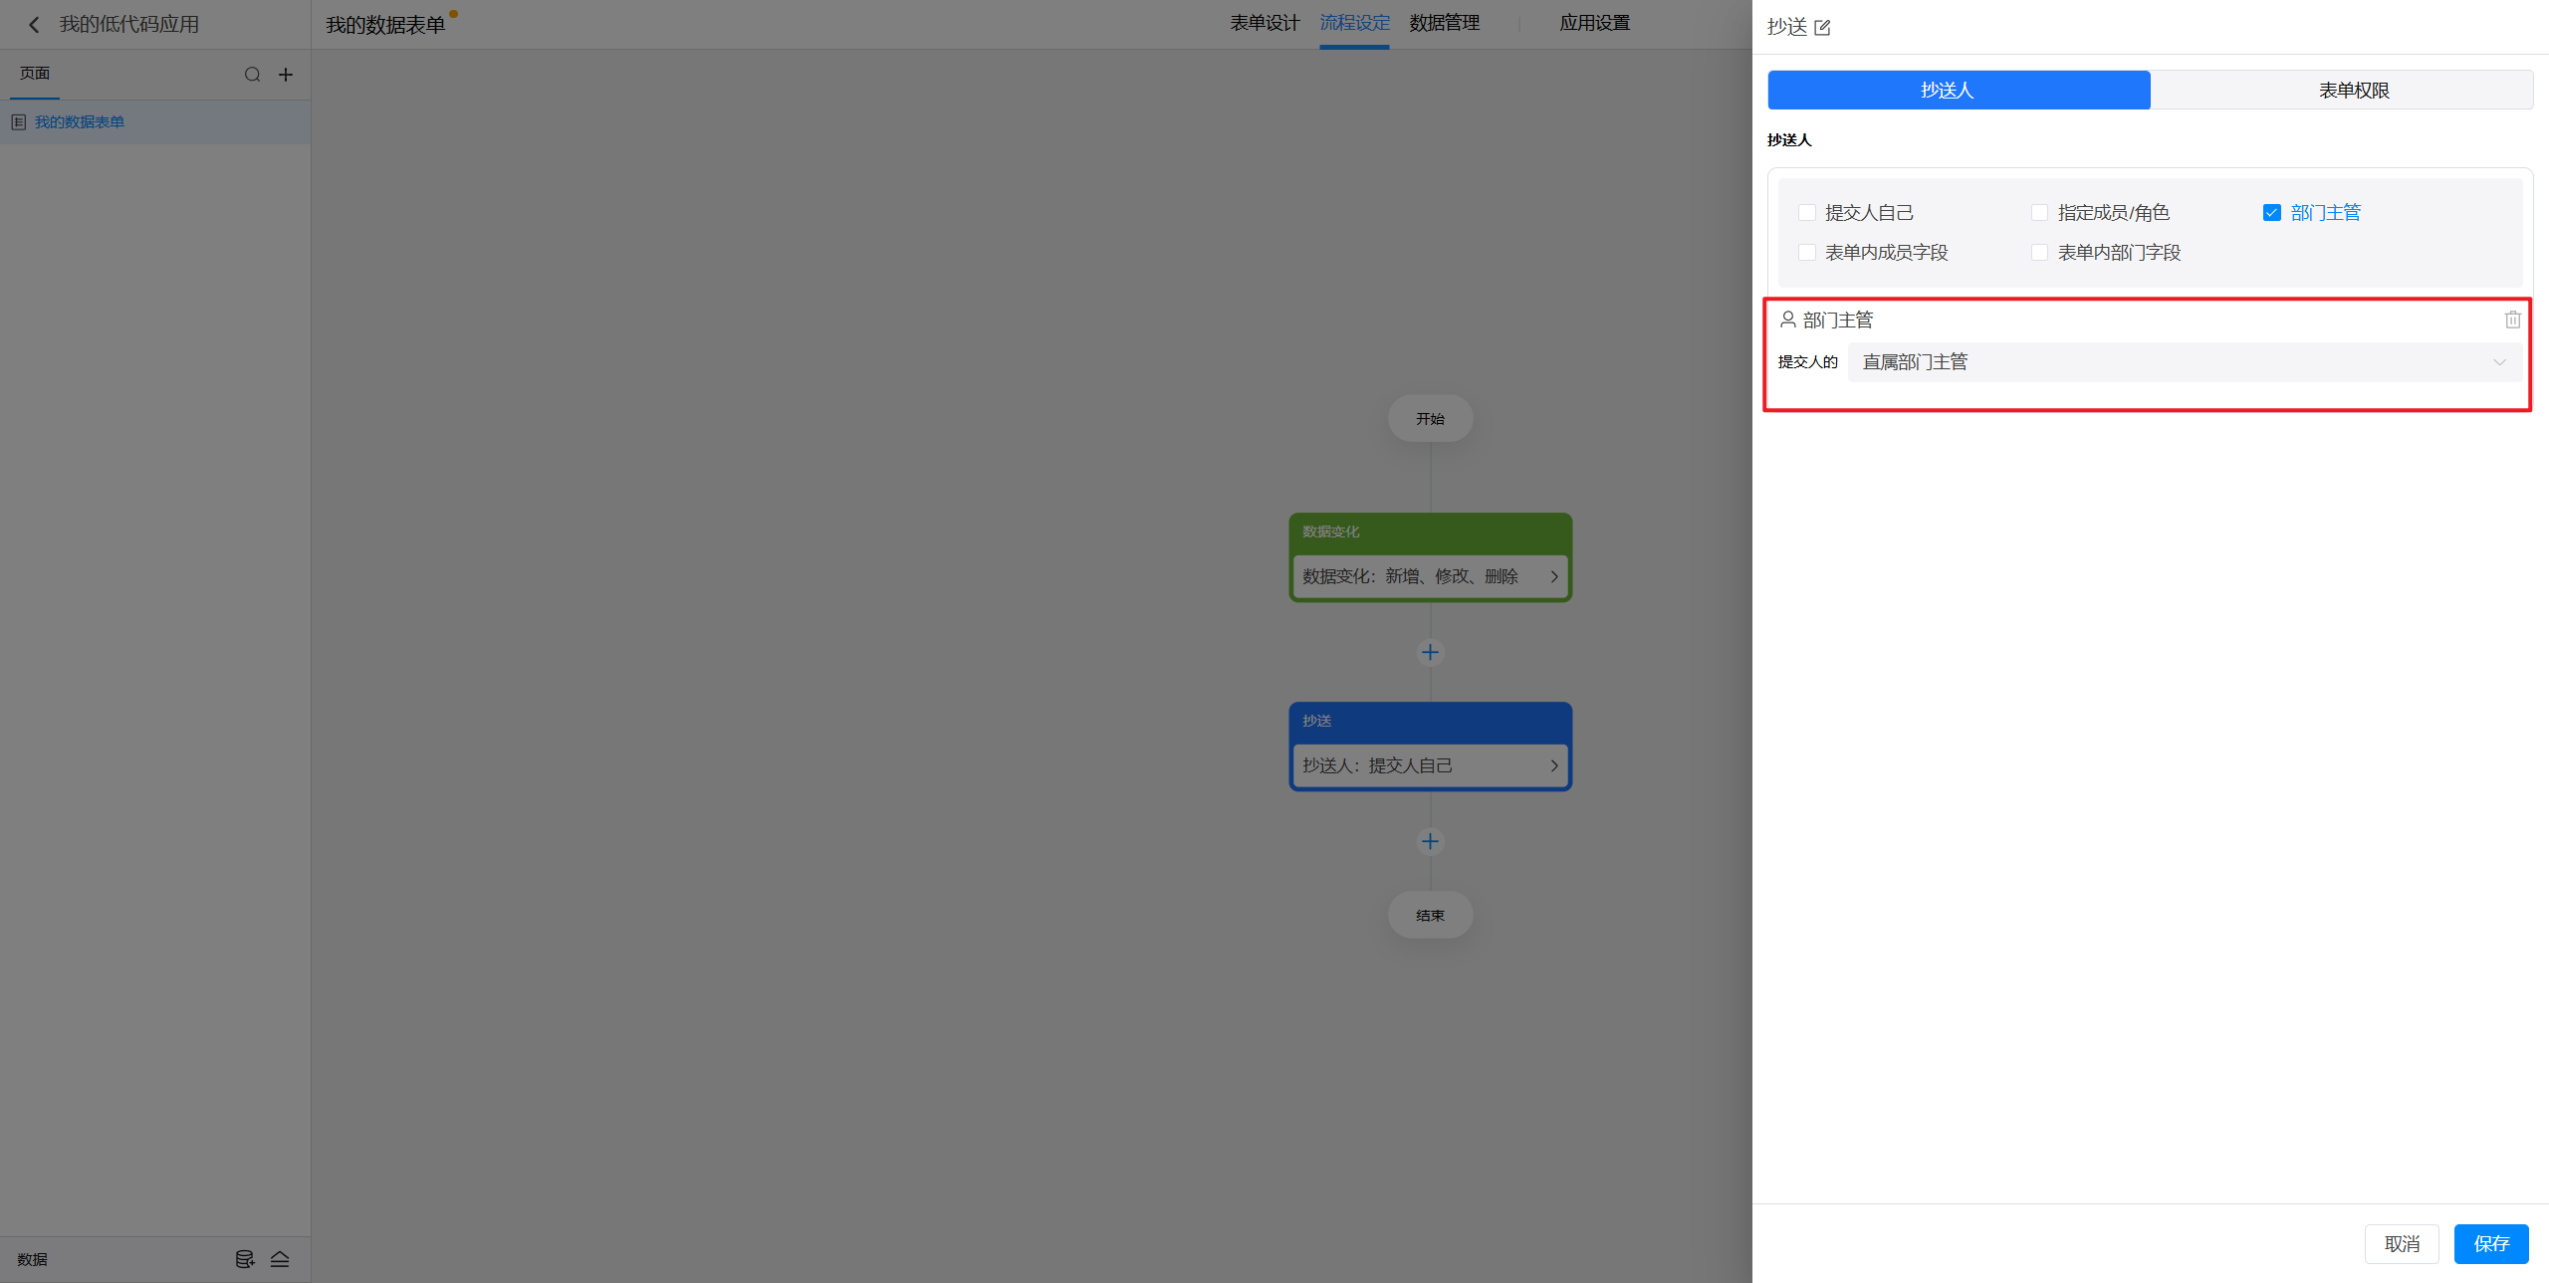Enable the 表单内成员字段 checkbox
The image size is (2549, 1283).
tap(1806, 253)
